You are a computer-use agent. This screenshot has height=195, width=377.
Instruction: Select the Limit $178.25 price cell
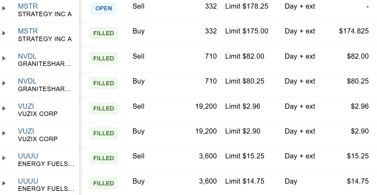click(x=247, y=6)
